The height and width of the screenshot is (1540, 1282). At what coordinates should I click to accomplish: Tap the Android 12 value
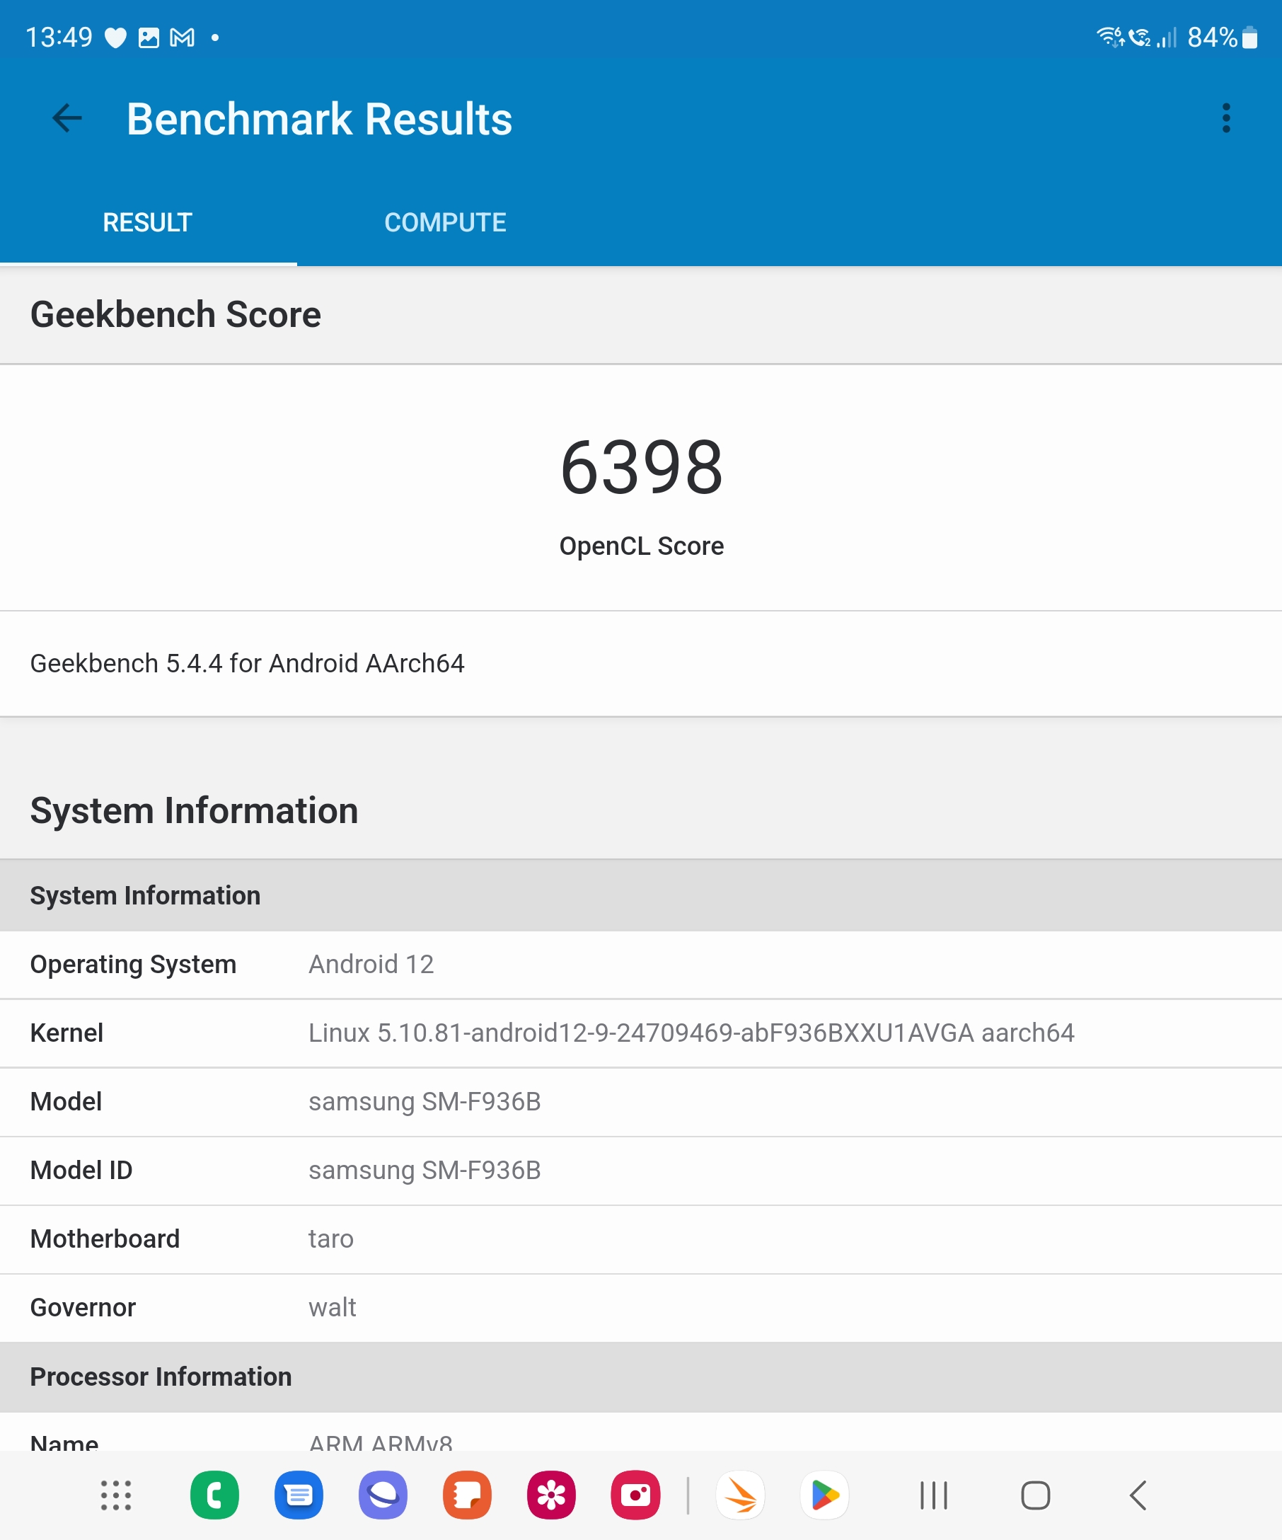click(x=371, y=964)
